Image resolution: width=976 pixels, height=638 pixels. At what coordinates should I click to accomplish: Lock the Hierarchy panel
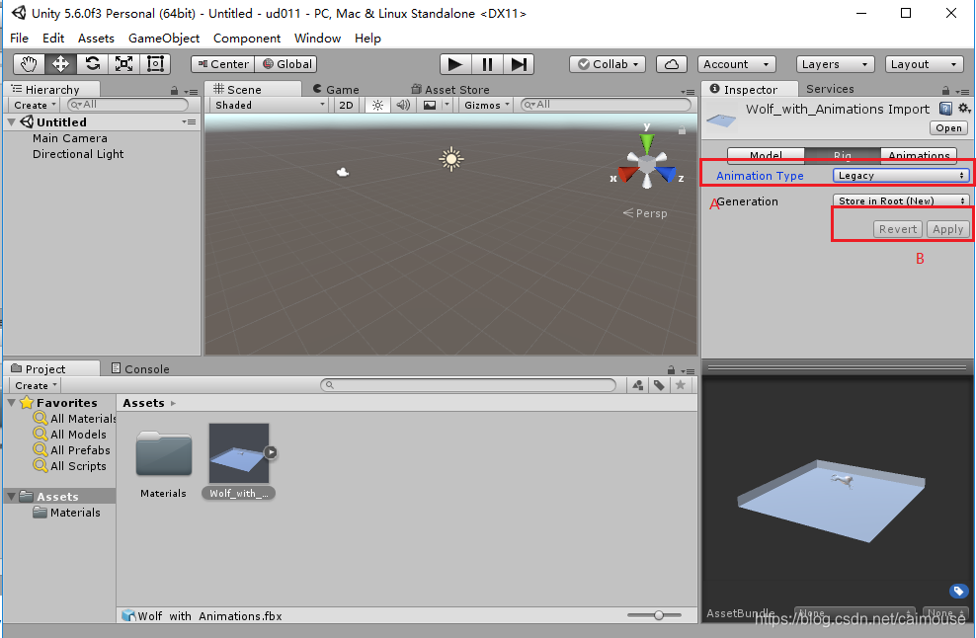coord(174,91)
